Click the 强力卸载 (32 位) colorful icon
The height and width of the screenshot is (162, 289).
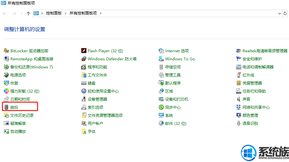[x=6, y=91]
